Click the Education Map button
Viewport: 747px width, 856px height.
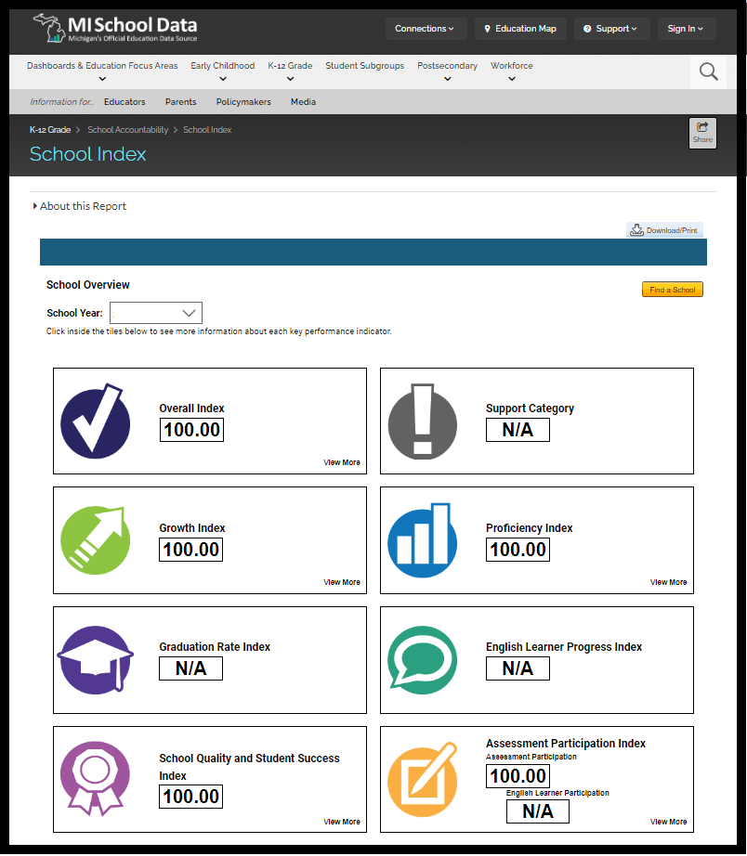coord(520,29)
